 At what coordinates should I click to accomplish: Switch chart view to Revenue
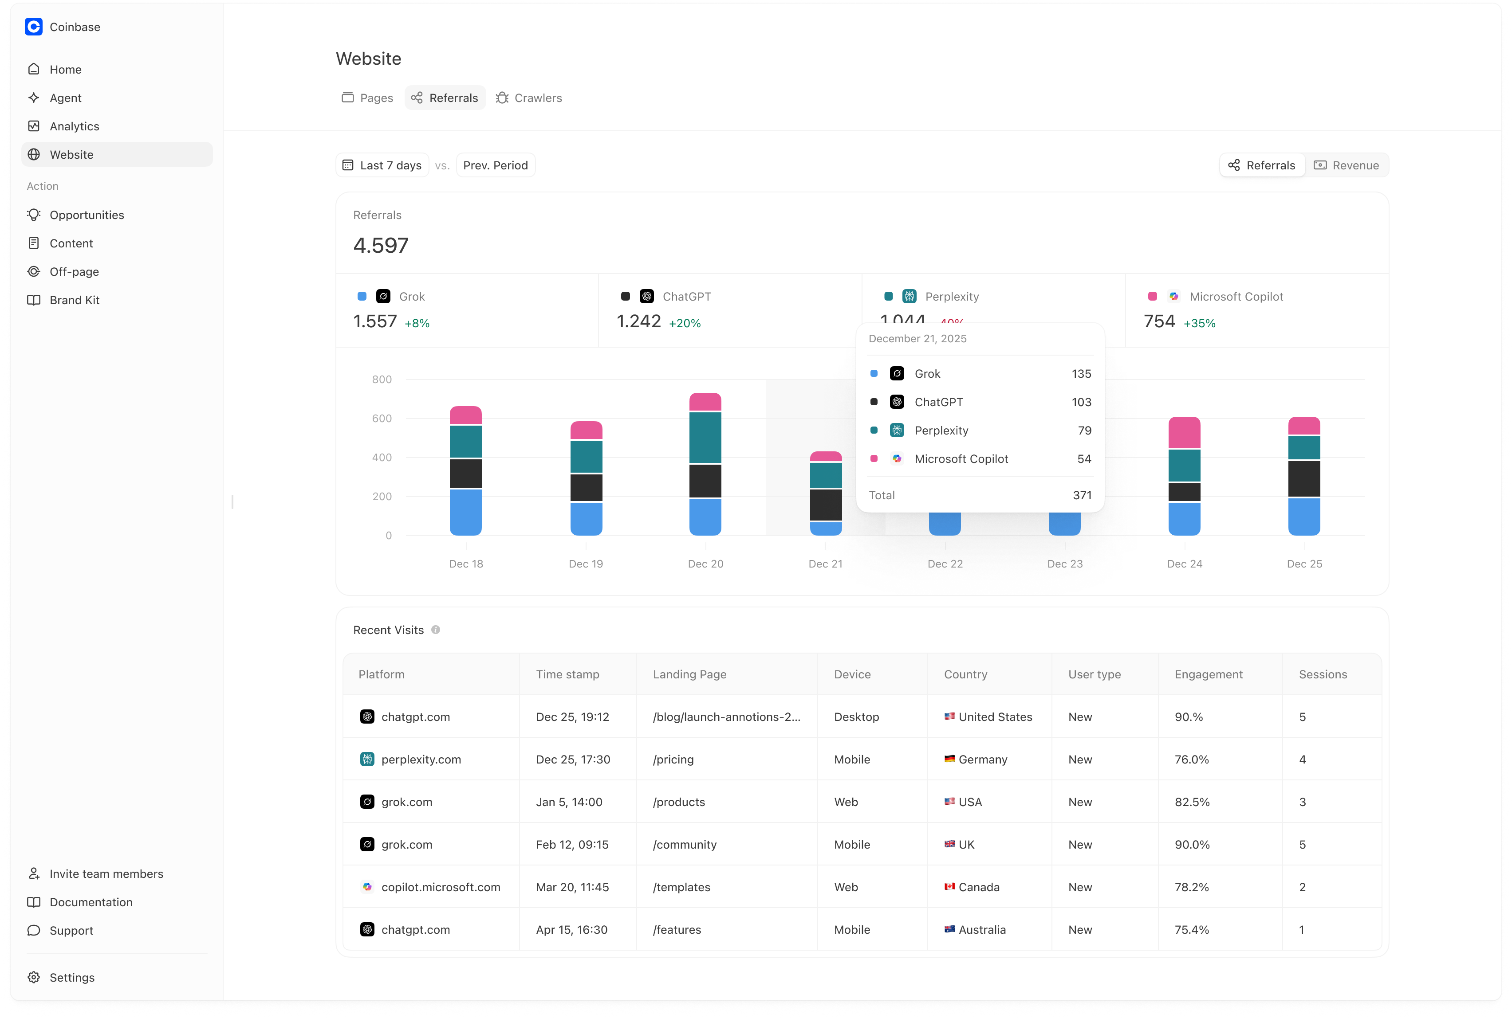[x=1346, y=165]
